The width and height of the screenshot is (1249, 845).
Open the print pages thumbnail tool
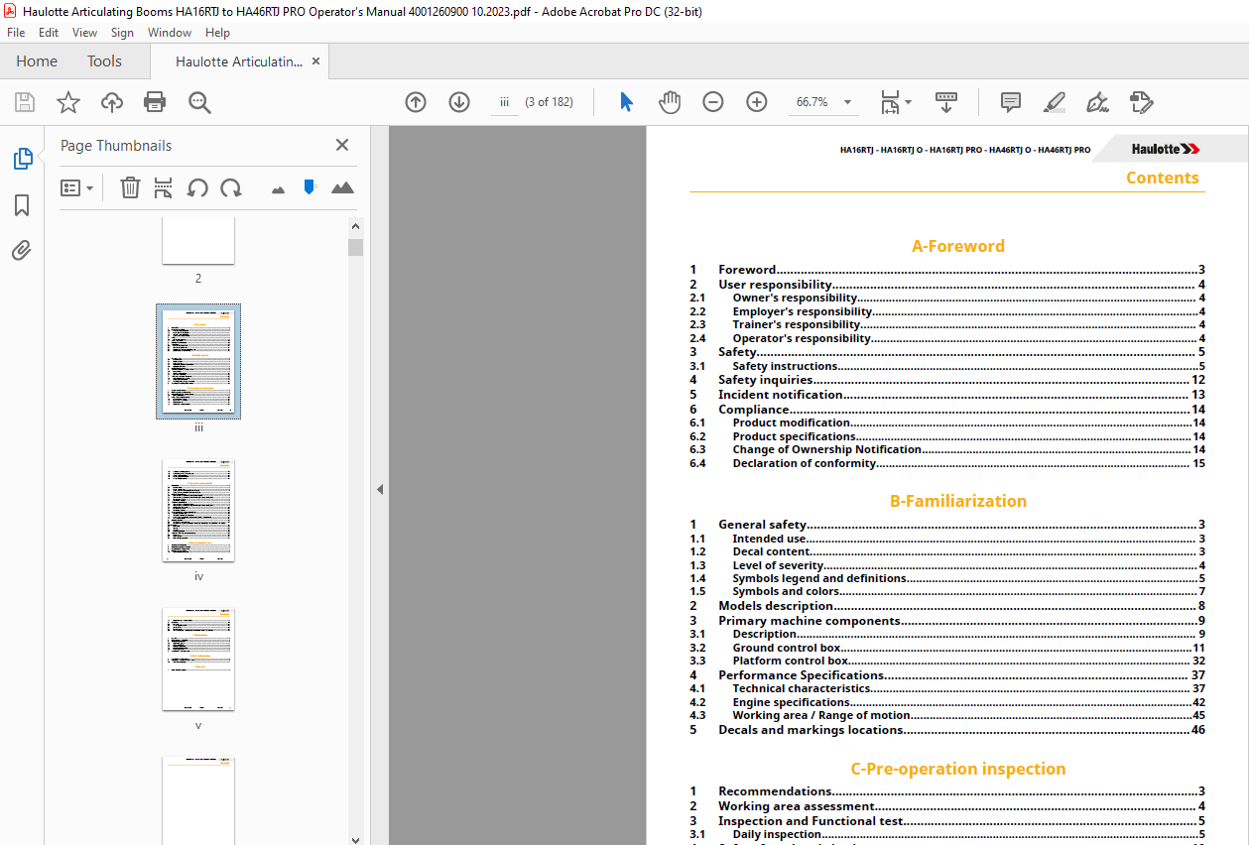coord(164,187)
